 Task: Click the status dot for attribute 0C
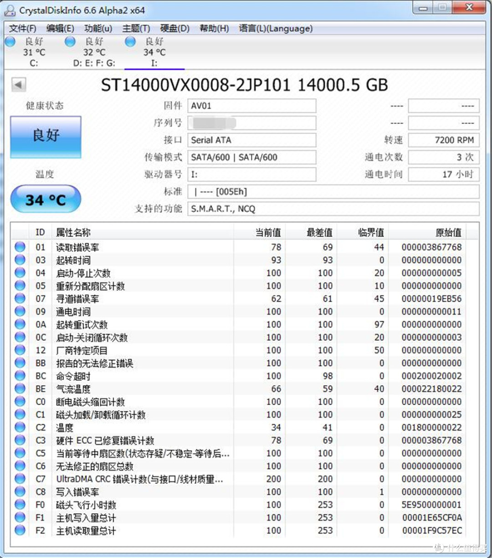[x=20, y=337]
